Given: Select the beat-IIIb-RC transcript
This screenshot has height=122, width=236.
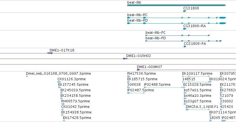Looking at the screenshot, I should 177,18.
